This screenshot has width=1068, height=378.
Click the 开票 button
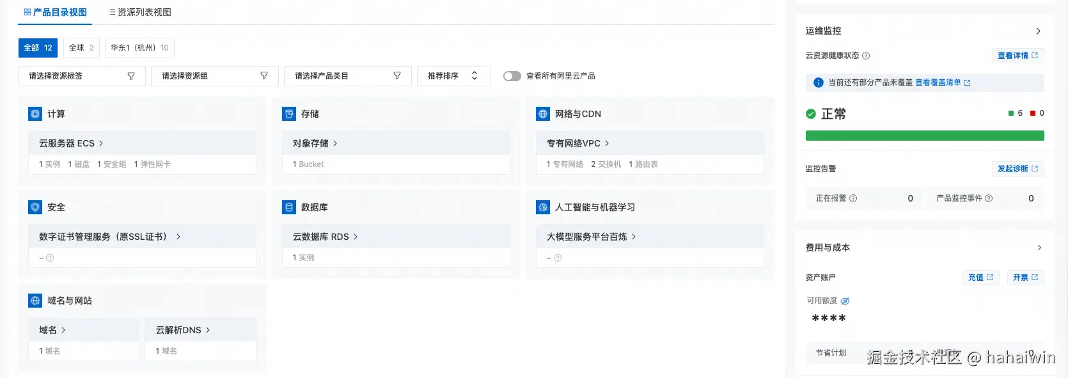point(1025,278)
